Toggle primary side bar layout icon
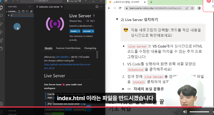The image size is (214, 115). tap(68, 1)
